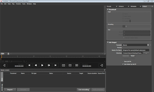Open the Help menu
Image resolution: width=154 pixels, height=92 pixels.
[34, 4]
